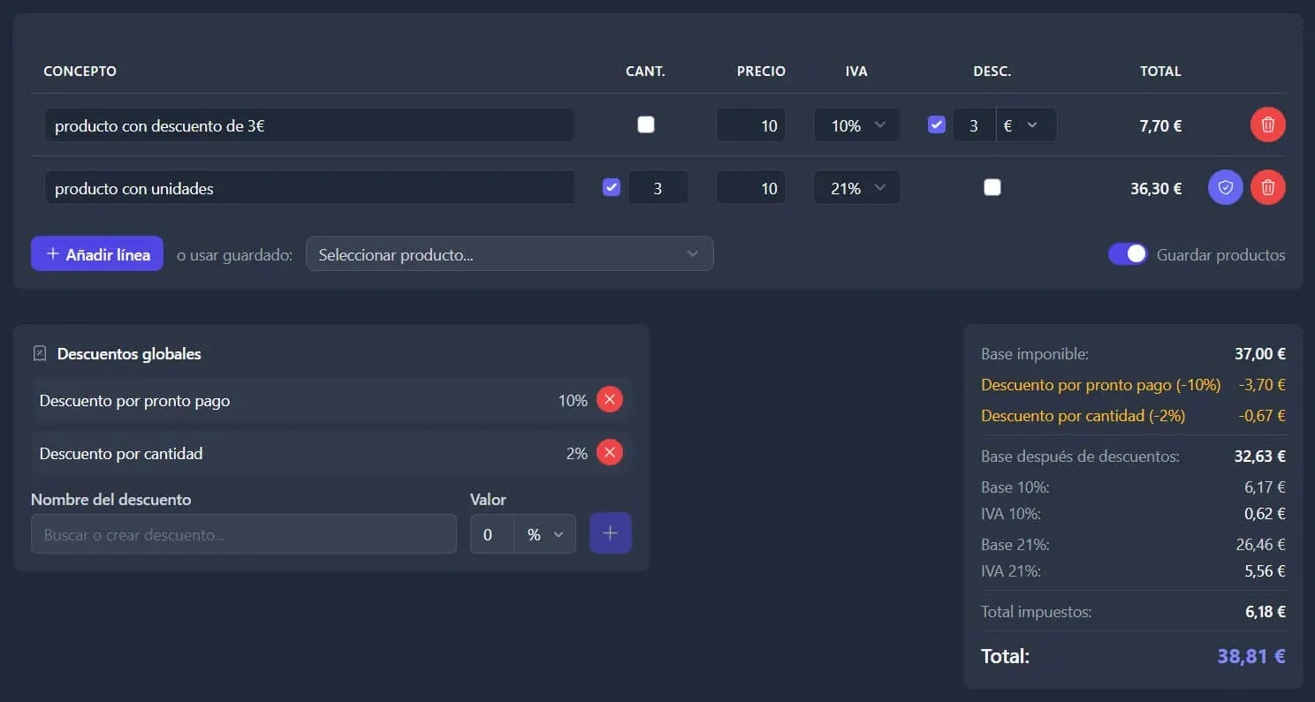Enable quantity checkbox on first product row
The height and width of the screenshot is (702, 1315).
[646, 125]
